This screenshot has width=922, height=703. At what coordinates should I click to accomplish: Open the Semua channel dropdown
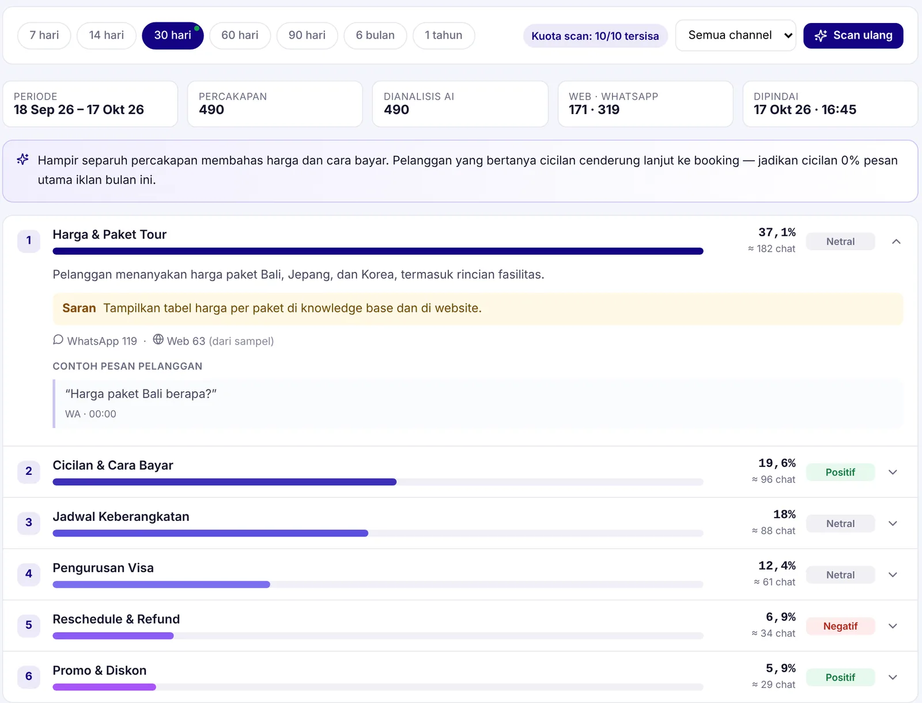pos(736,35)
